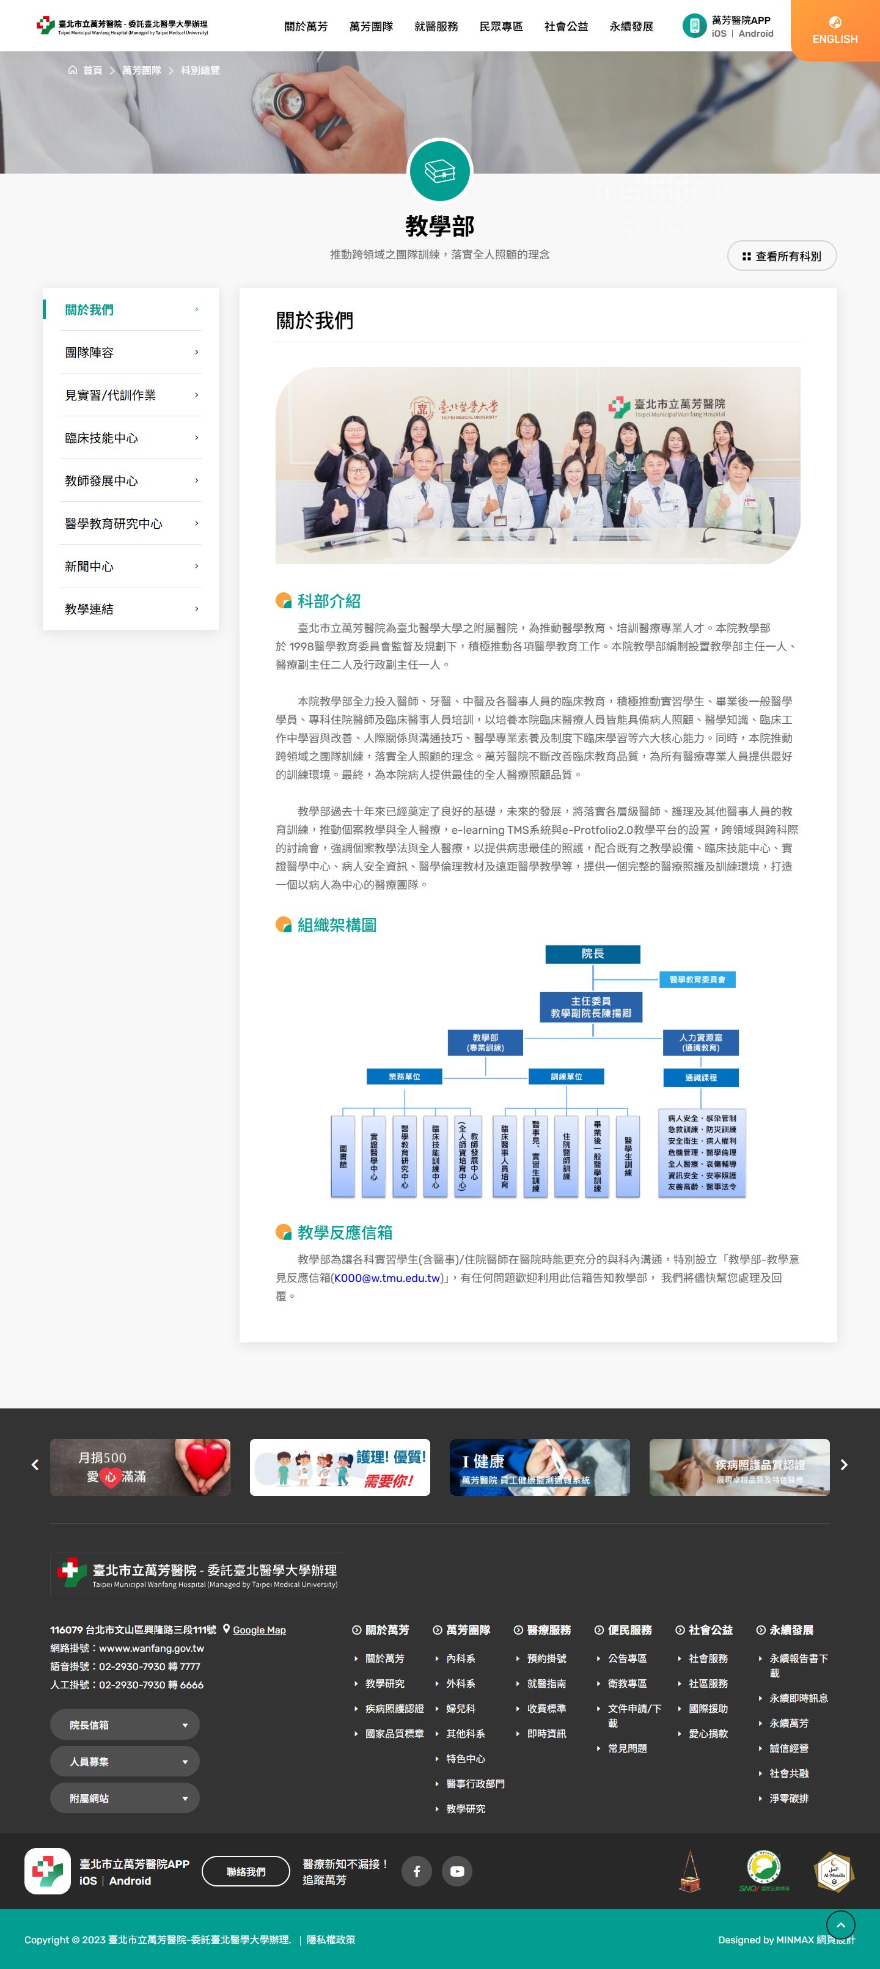The image size is (880, 1969).
Task: Click the Google Map pin icon
Action: point(226,1629)
